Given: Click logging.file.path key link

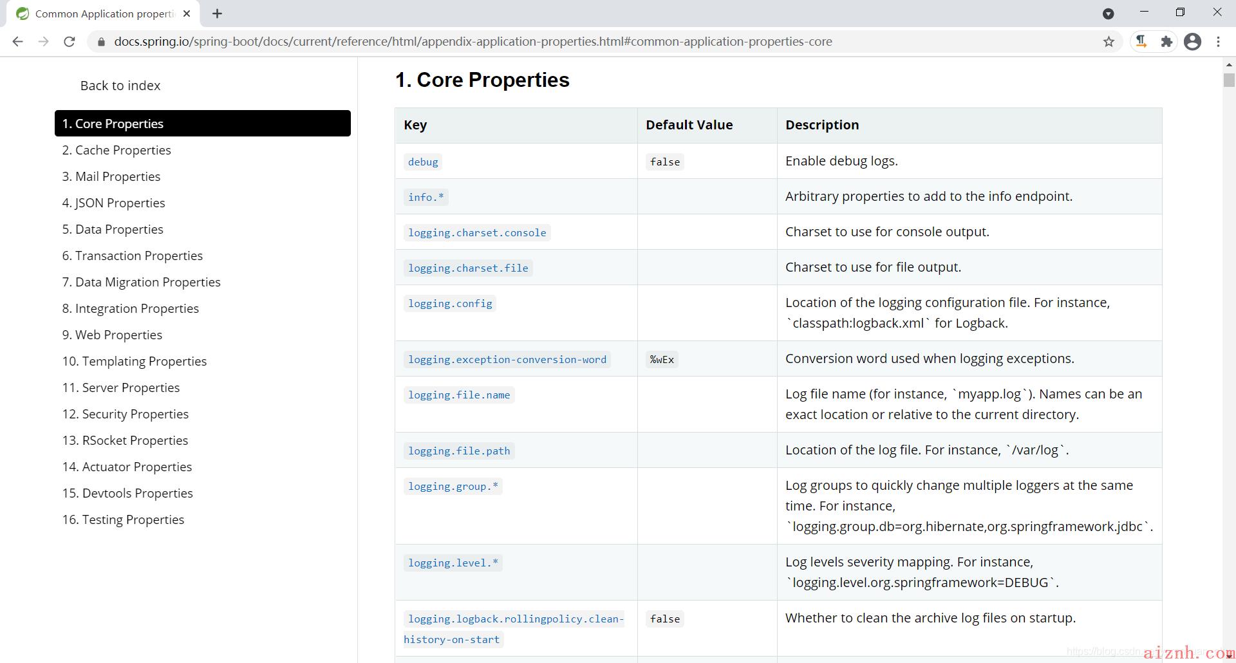Looking at the screenshot, I should tap(459, 451).
